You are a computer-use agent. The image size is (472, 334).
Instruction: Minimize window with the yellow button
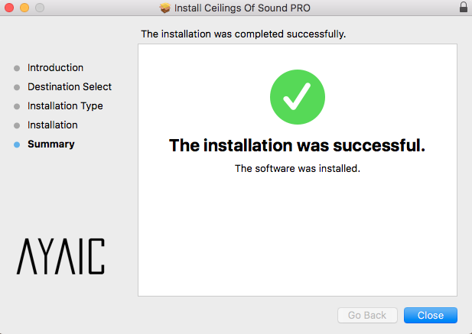24,8
